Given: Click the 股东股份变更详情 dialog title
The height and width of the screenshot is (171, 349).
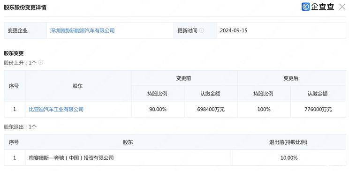Looking at the screenshot, I should pyautogui.click(x=25, y=7).
